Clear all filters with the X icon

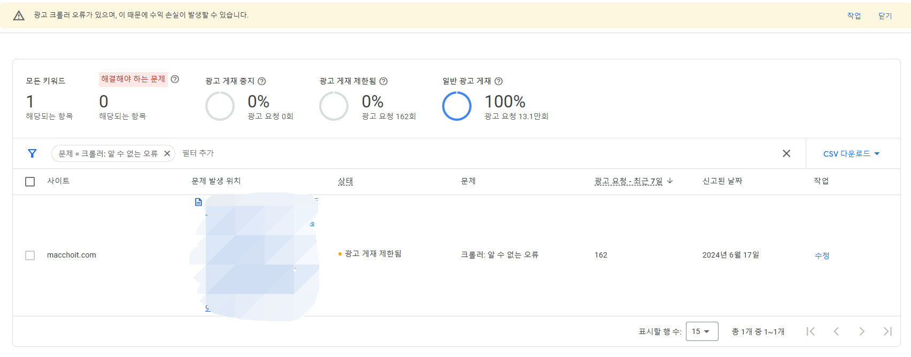786,153
